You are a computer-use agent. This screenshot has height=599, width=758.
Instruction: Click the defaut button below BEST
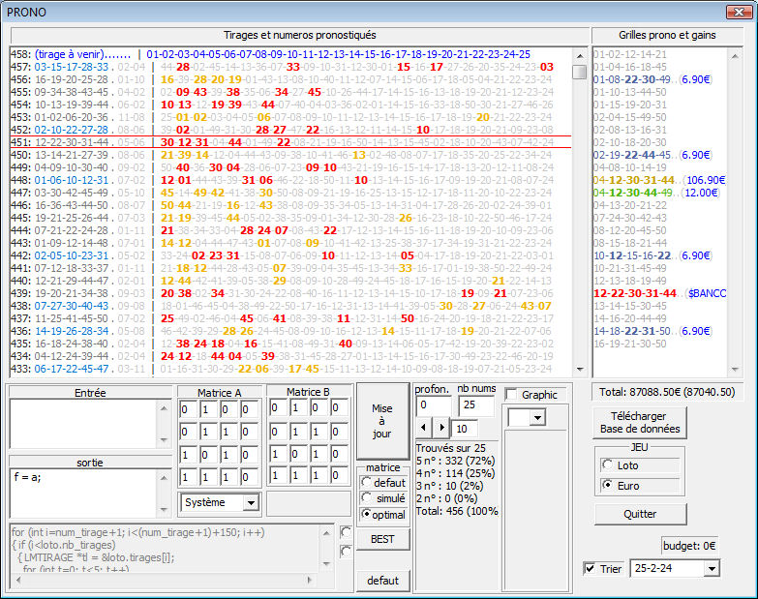[x=382, y=581]
